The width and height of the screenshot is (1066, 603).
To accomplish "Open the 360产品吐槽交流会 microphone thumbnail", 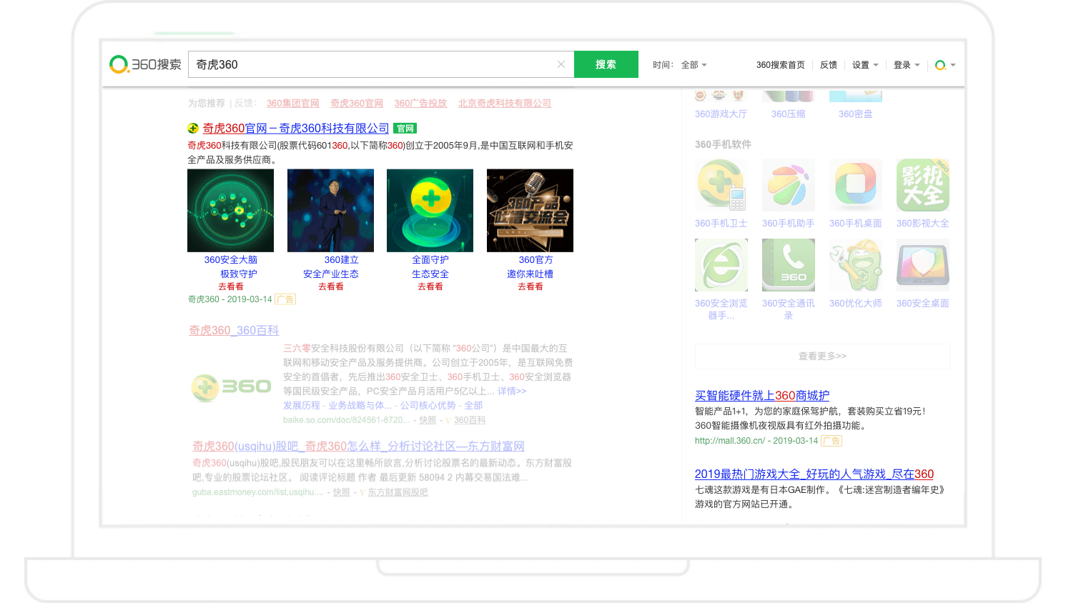I will pyautogui.click(x=530, y=211).
